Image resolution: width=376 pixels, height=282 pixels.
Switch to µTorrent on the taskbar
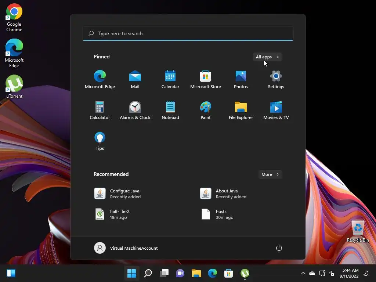pyautogui.click(x=245, y=273)
